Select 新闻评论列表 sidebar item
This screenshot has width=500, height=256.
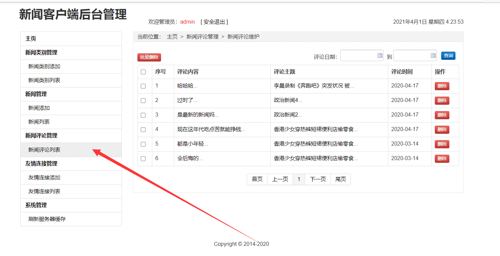coord(44,150)
